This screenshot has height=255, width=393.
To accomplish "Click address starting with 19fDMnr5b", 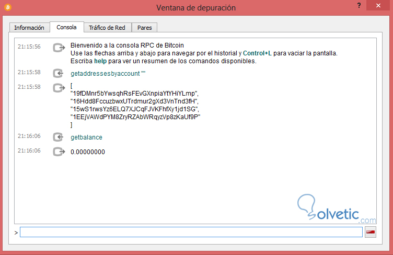I will click(x=134, y=94).
